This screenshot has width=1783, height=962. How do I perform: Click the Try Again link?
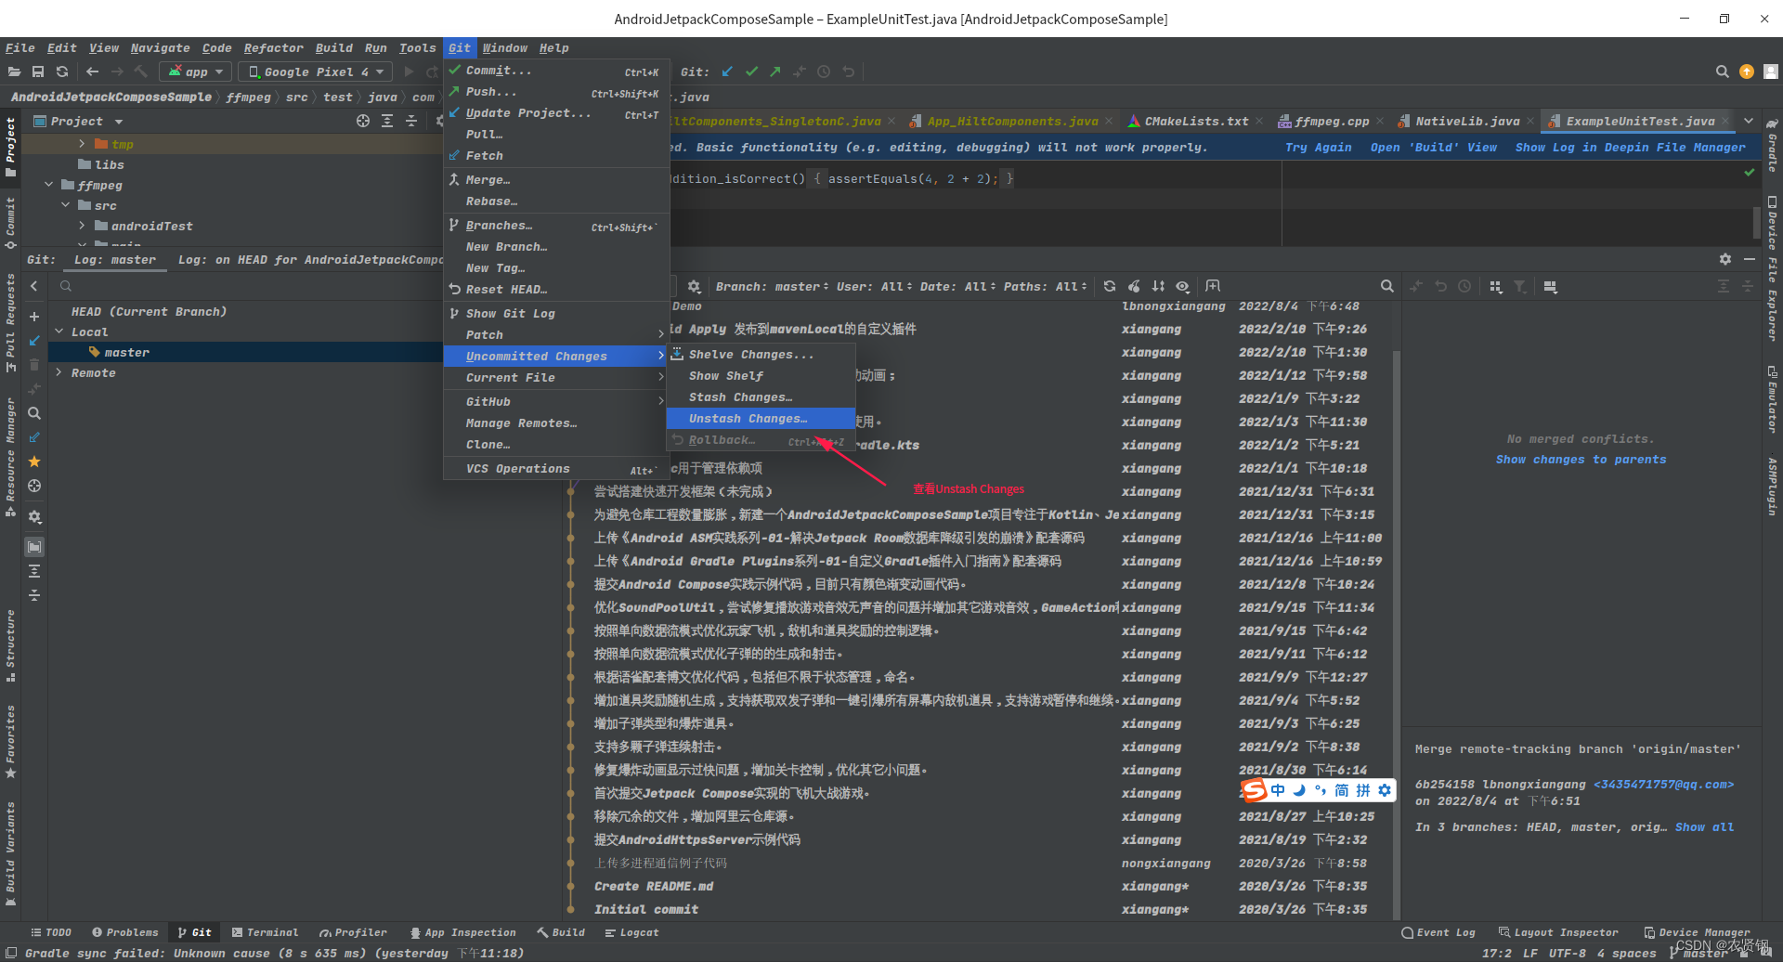pos(1318,147)
